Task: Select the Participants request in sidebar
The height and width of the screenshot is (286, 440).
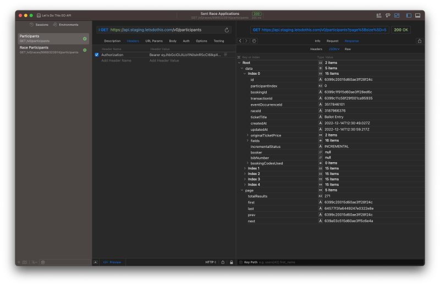Action: click(x=53, y=38)
